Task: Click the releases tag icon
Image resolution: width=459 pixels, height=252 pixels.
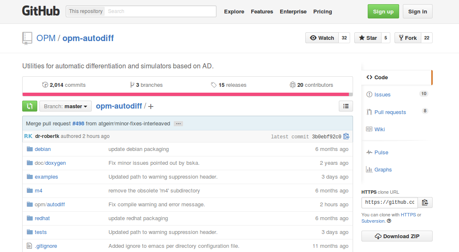Action: coord(214,85)
